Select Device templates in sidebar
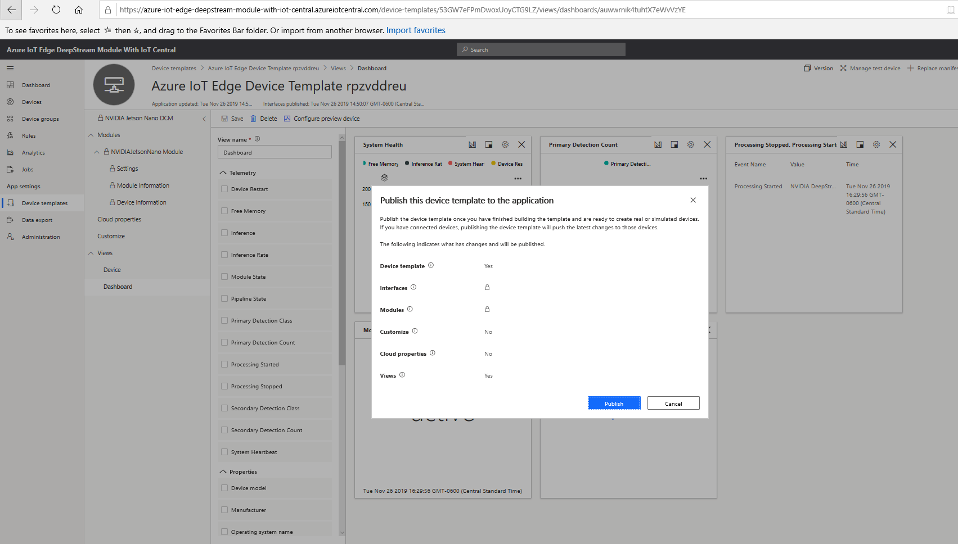Viewport: 958px width, 544px height. pos(42,203)
